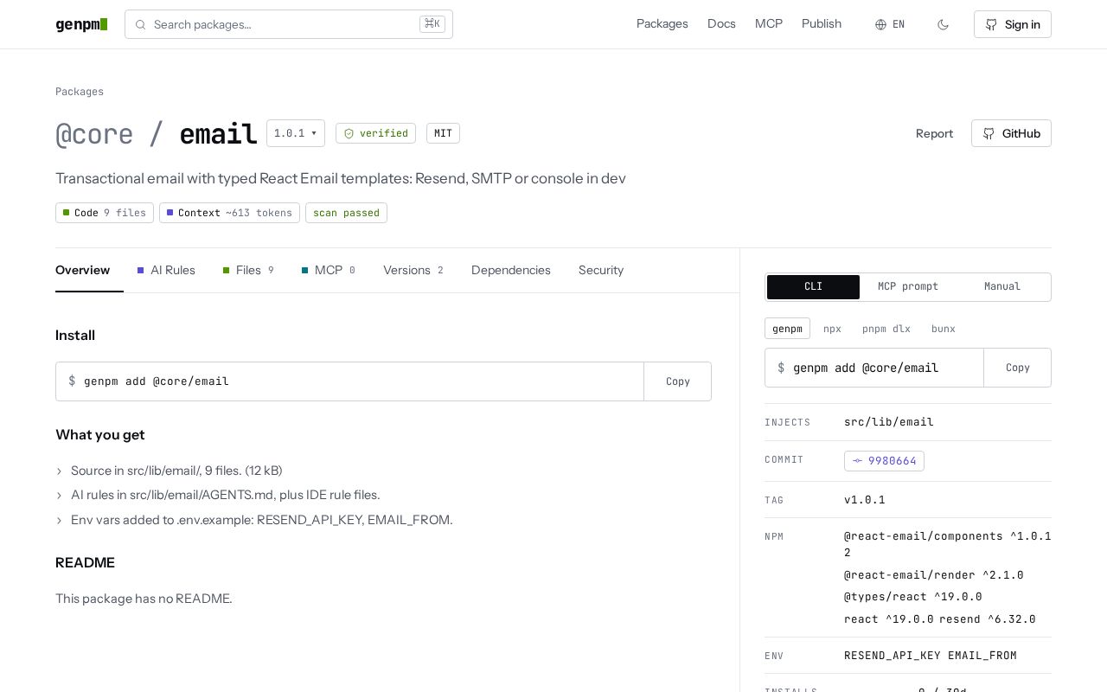Click the Context ~613 tokens badge
Viewport: 1107px width, 692px height.
coord(229,213)
